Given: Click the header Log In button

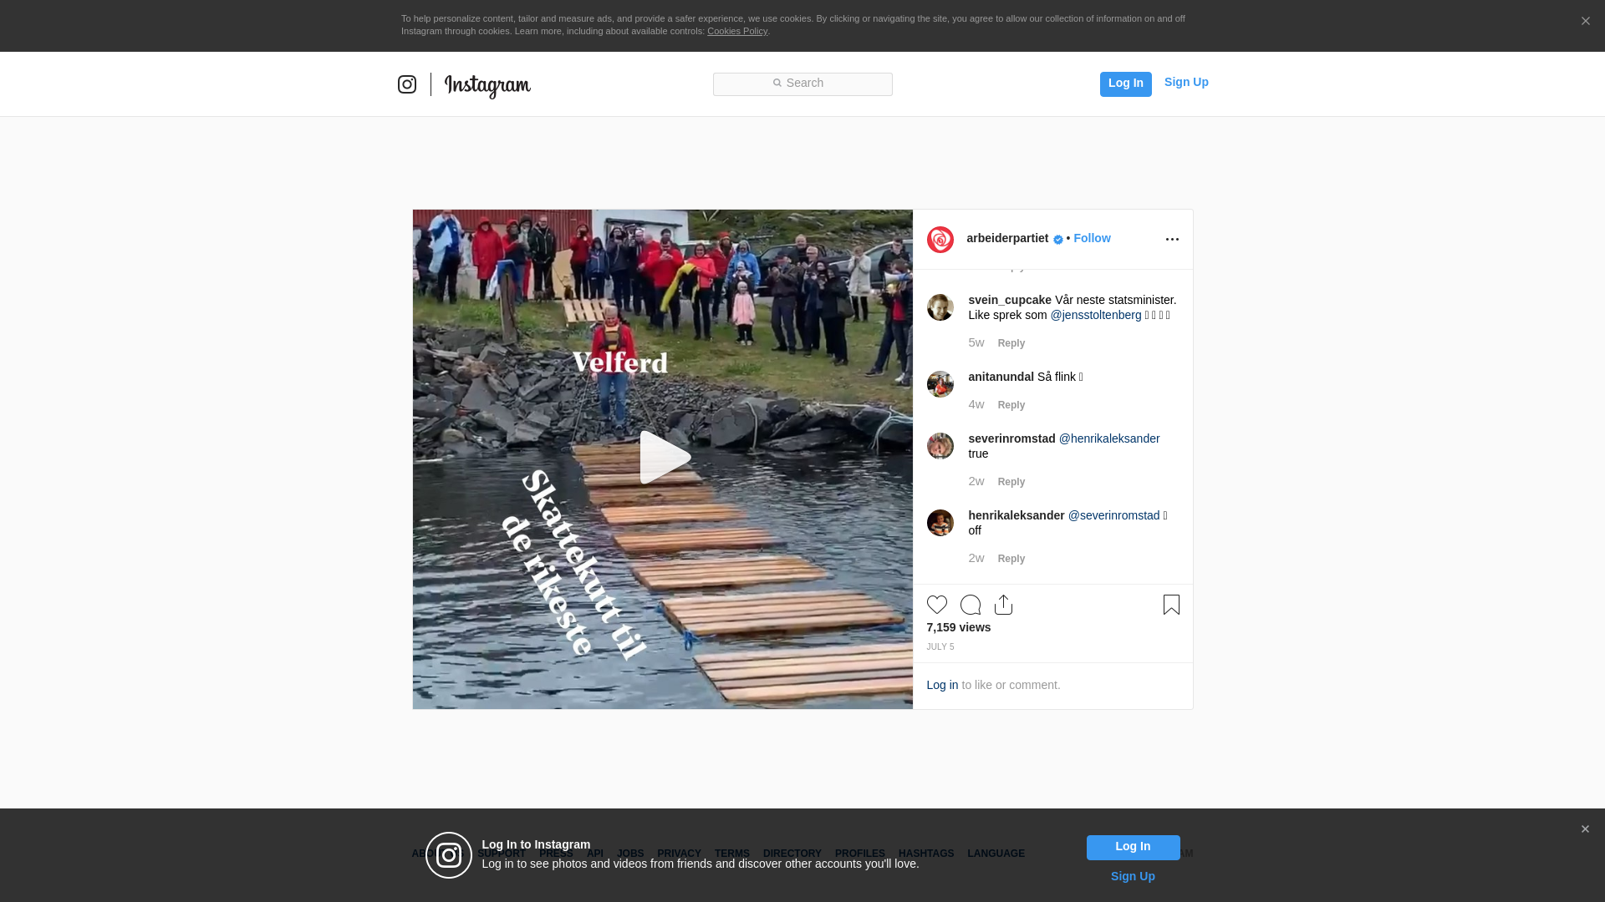Looking at the screenshot, I should (1125, 84).
